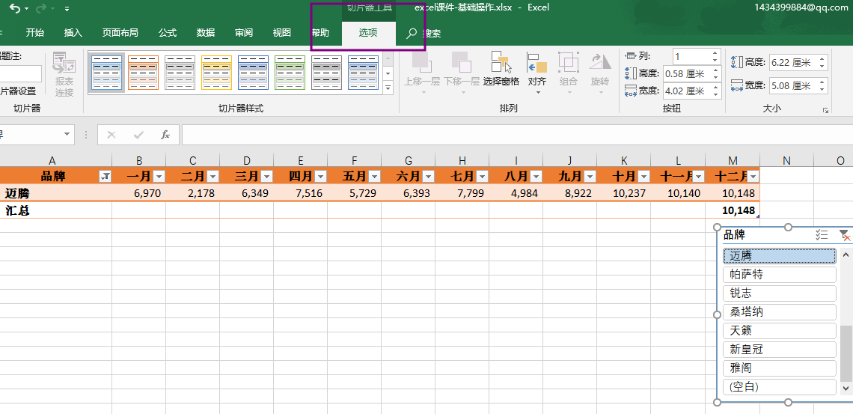Viewport: 853px width, 414px height.
Task: Click the button columns 列 input field
Action: coord(691,56)
